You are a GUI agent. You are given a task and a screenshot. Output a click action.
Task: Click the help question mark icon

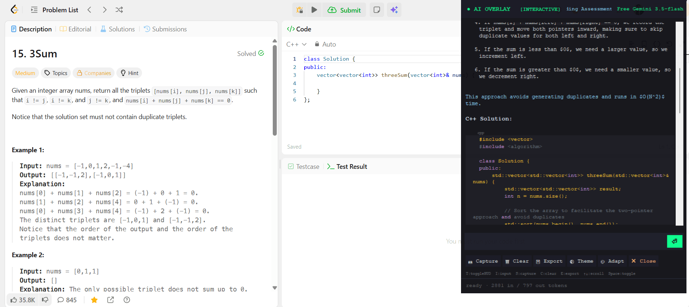pos(127,300)
